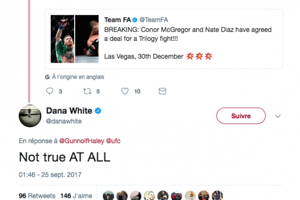Click Dana White's verified badge

(98, 111)
